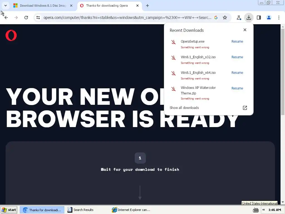
Task: View site information icon in address bar
Action: (38, 18)
